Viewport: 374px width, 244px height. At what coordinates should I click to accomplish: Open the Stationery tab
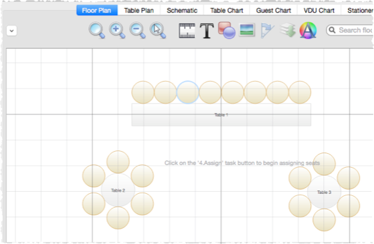pyautogui.click(x=357, y=11)
